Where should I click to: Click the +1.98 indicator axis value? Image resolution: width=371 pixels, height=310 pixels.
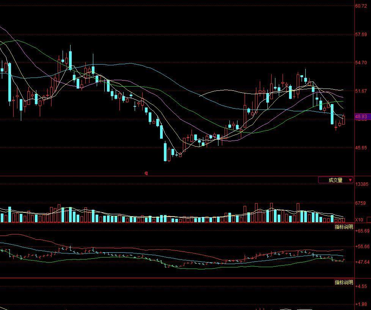361,304
